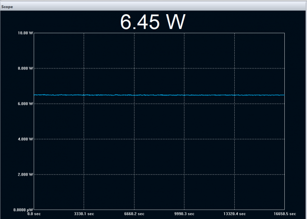Click the 4.000 W axis label
Image resolution: width=307 pixels, height=219 pixels.
pyautogui.click(x=26, y=139)
